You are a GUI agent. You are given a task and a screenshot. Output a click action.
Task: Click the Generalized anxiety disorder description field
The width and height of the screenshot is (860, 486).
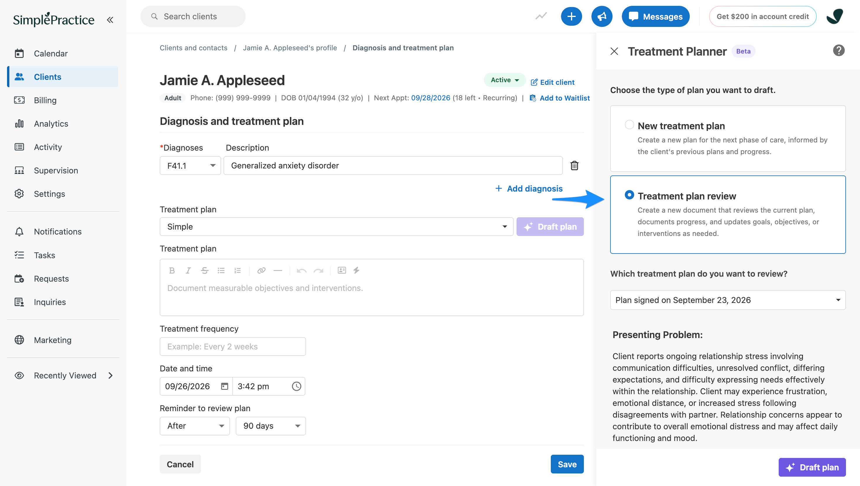393,166
